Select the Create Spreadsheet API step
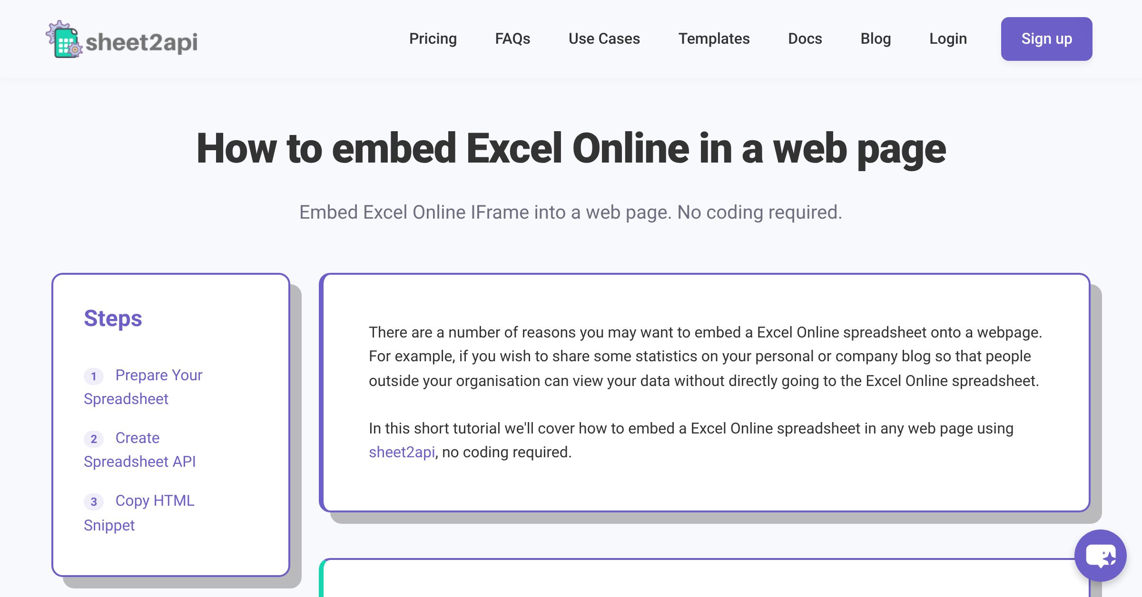The image size is (1142, 597). coord(139,450)
